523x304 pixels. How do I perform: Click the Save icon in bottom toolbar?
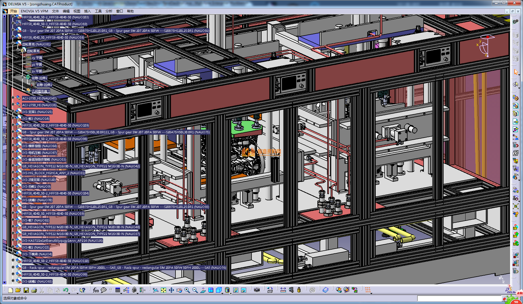[x=26, y=290]
